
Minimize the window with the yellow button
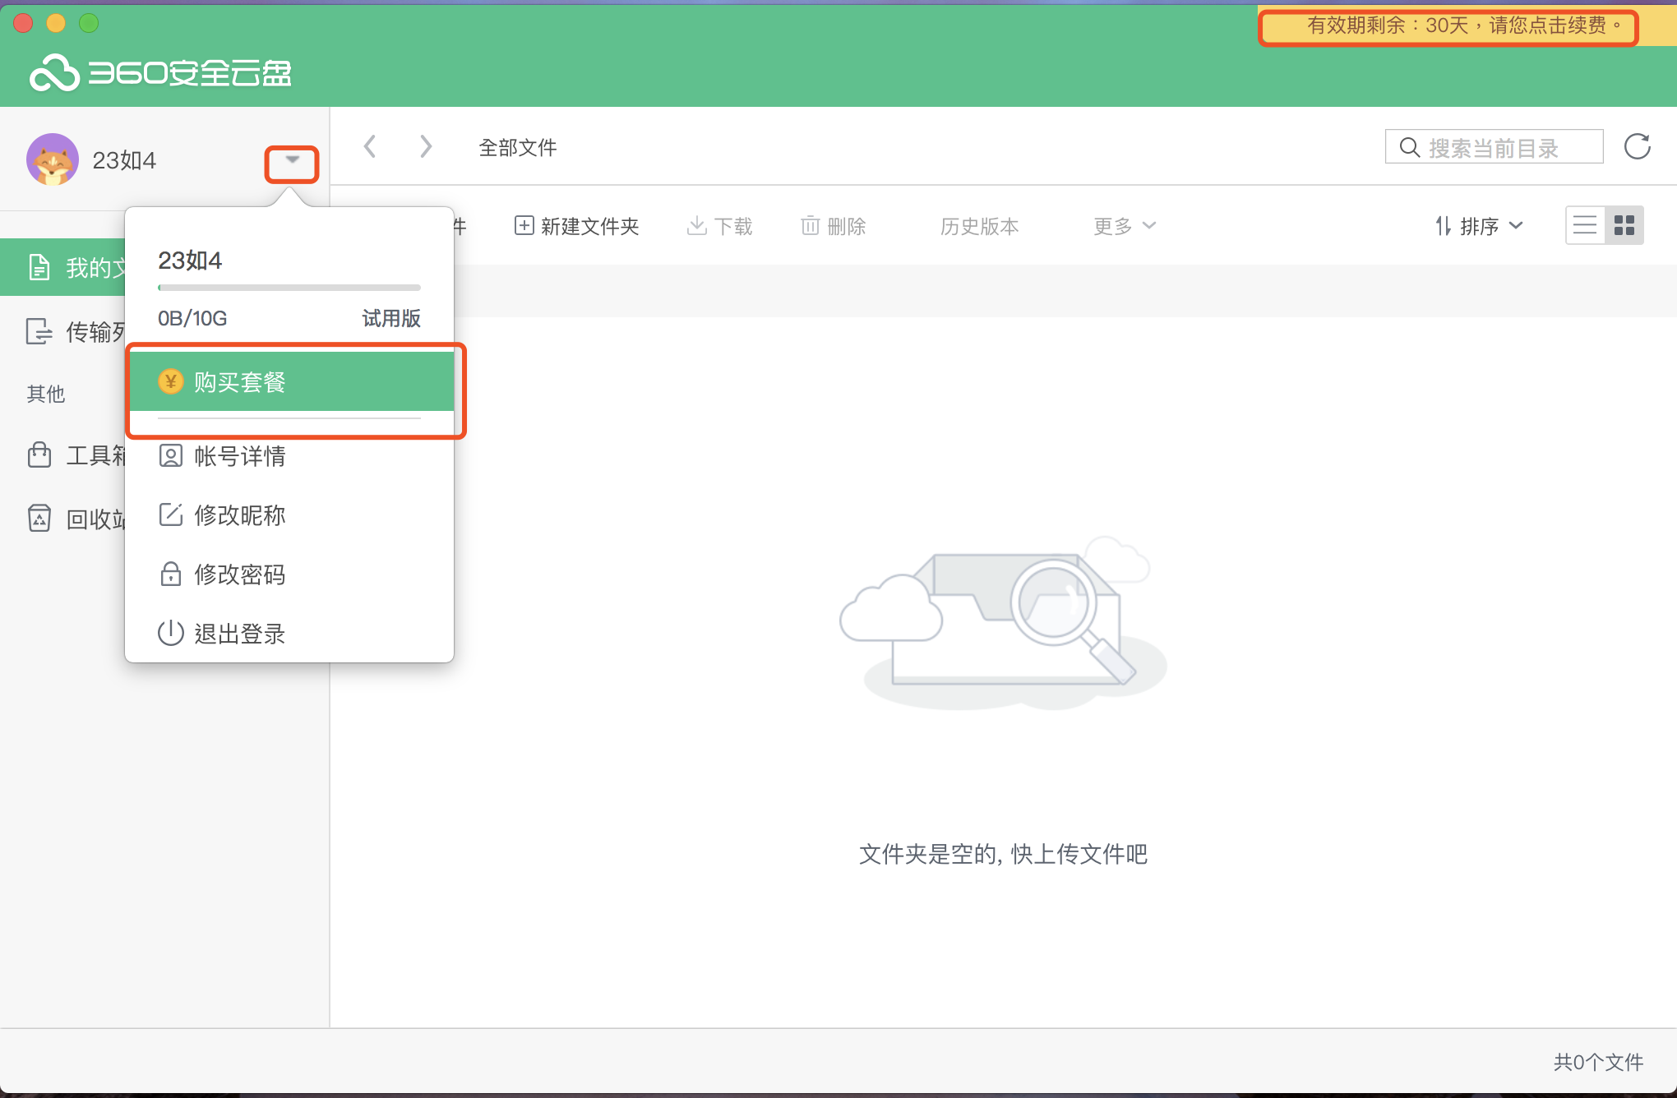[56, 23]
